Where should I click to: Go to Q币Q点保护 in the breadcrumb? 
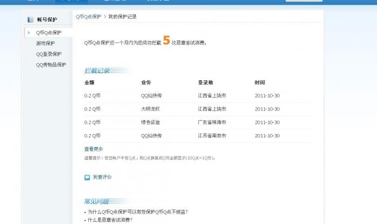pos(88,17)
